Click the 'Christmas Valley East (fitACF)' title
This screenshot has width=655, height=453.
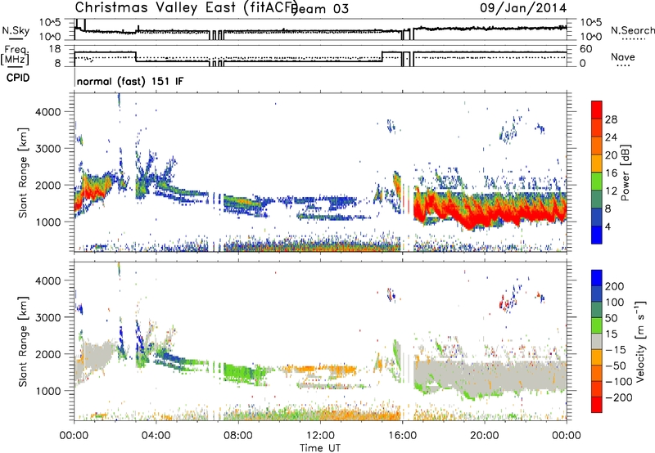187,7
